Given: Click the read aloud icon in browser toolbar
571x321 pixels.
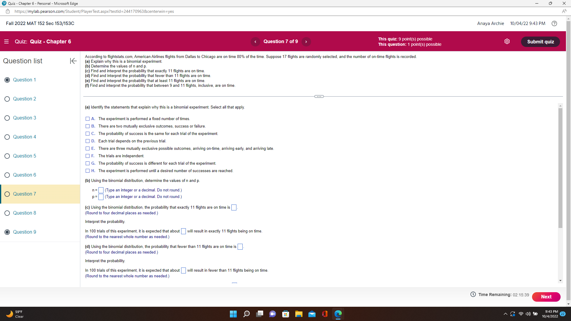Looking at the screenshot, I should [564, 11].
